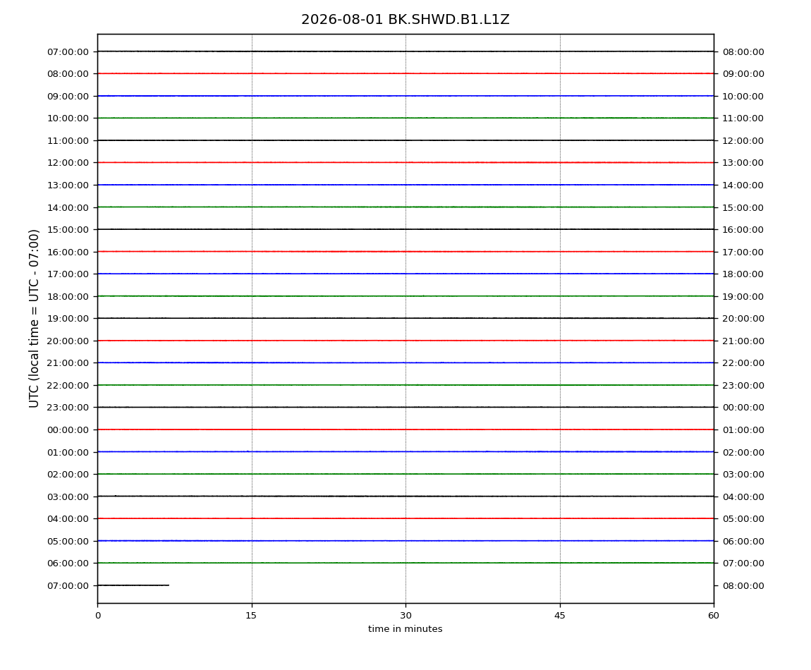Image resolution: width=811 pixels, height=670 pixels.
Task: Click the short black trace ending before 15 minutes
Action: [x=133, y=585]
